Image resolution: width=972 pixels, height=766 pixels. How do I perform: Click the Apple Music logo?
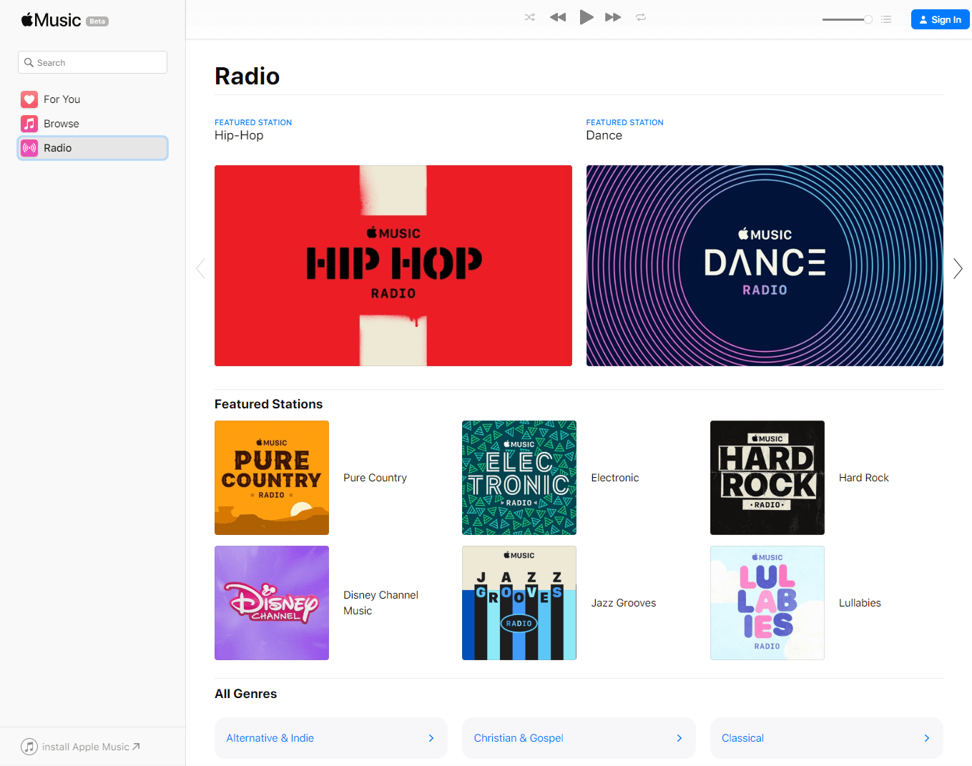tap(51, 20)
